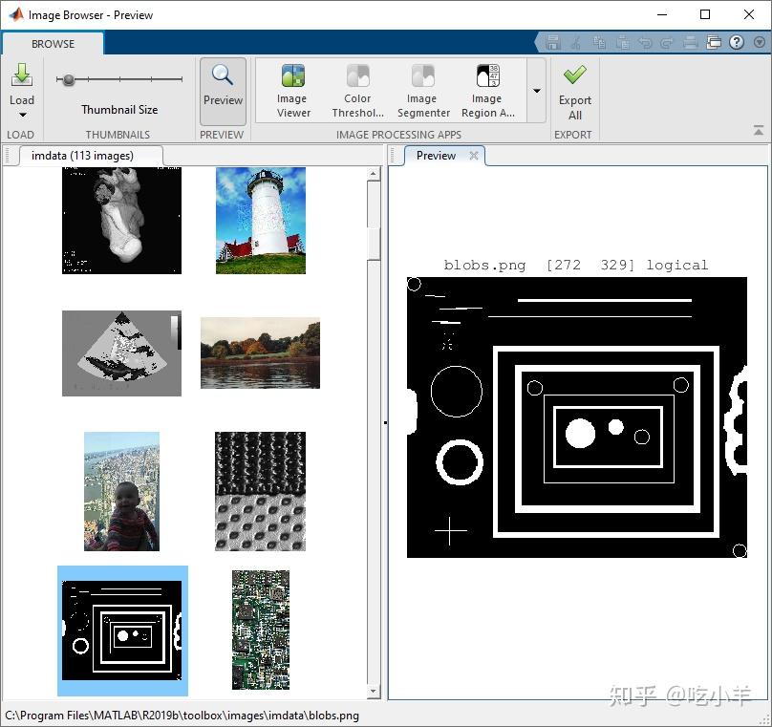The width and height of the screenshot is (772, 727).
Task: Open the Load dropdown arrow
Action: (x=22, y=116)
